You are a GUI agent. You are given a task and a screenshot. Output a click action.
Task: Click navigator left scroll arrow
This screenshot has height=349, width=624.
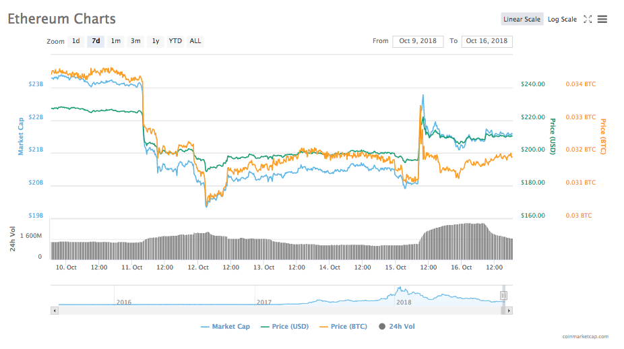[55, 311]
